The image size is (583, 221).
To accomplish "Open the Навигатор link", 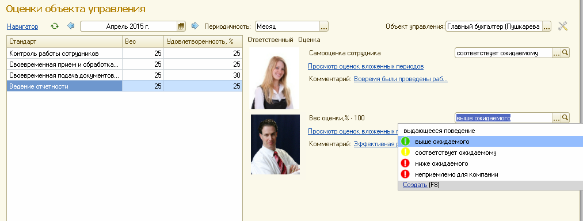I will pos(22,26).
